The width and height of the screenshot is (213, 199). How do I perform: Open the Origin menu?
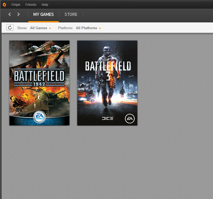coord(16,5)
